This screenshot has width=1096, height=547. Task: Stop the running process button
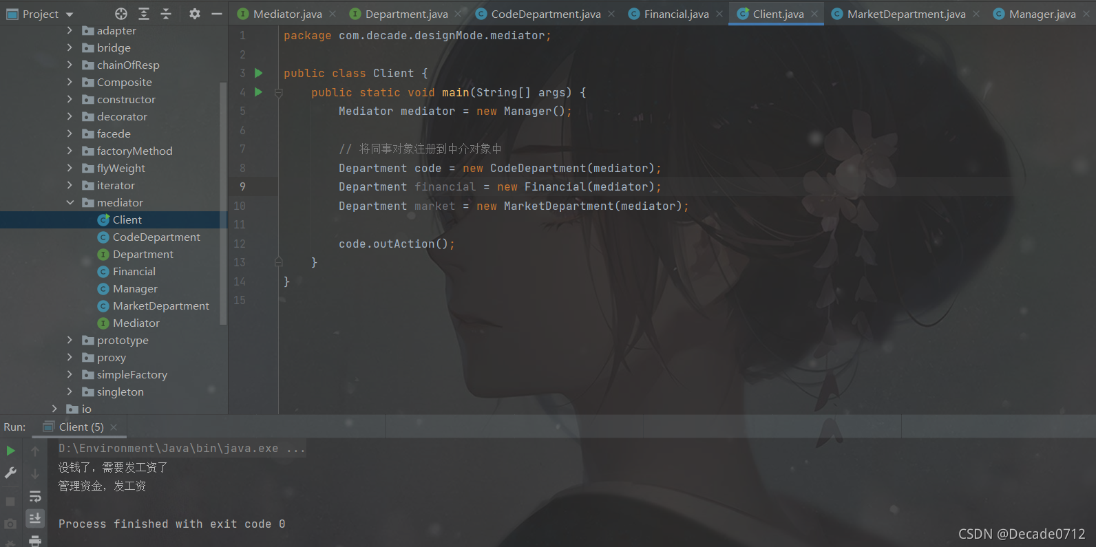pos(10,502)
